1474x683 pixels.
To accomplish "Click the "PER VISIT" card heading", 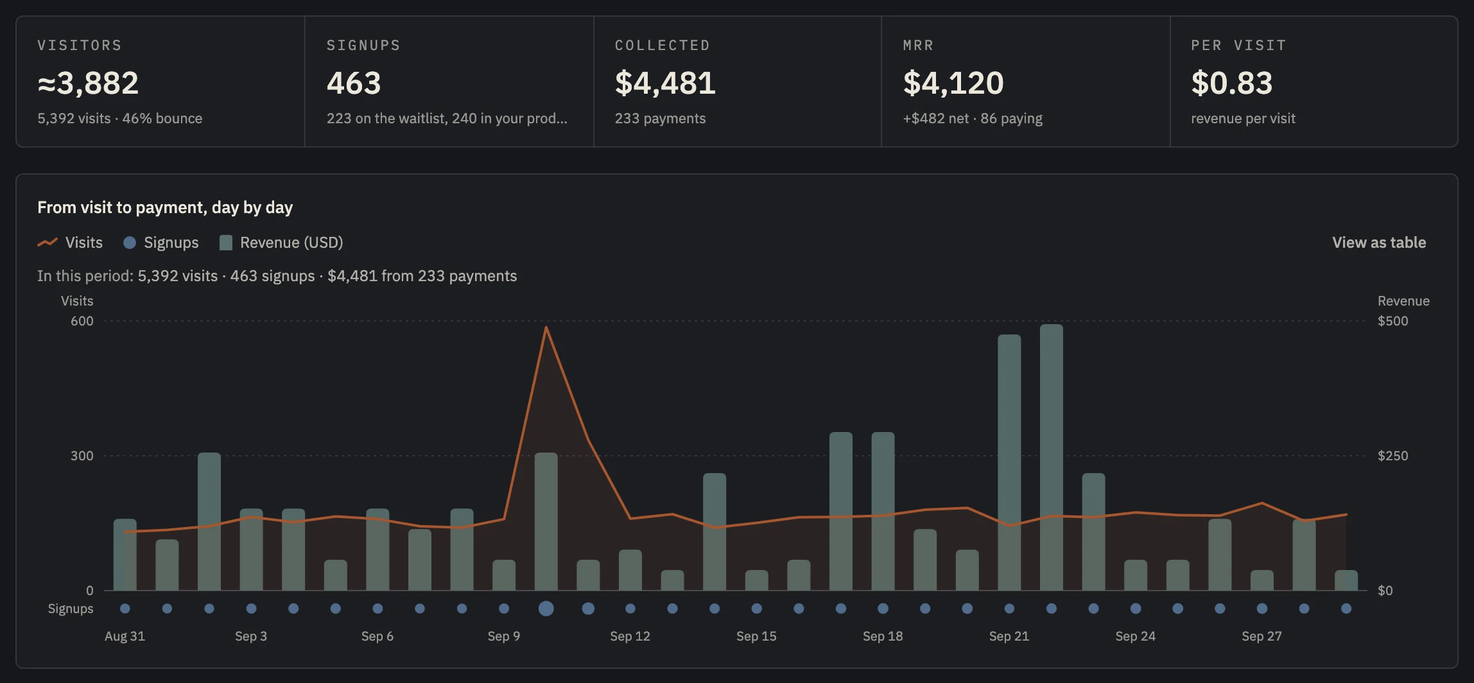I will (x=1239, y=45).
